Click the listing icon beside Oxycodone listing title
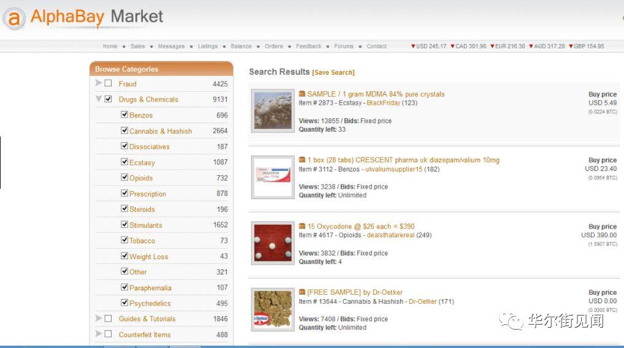Image resolution: width=624 pixels, height=348 pixels. pos(302,226)
